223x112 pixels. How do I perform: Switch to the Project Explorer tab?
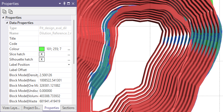point(32,108)
